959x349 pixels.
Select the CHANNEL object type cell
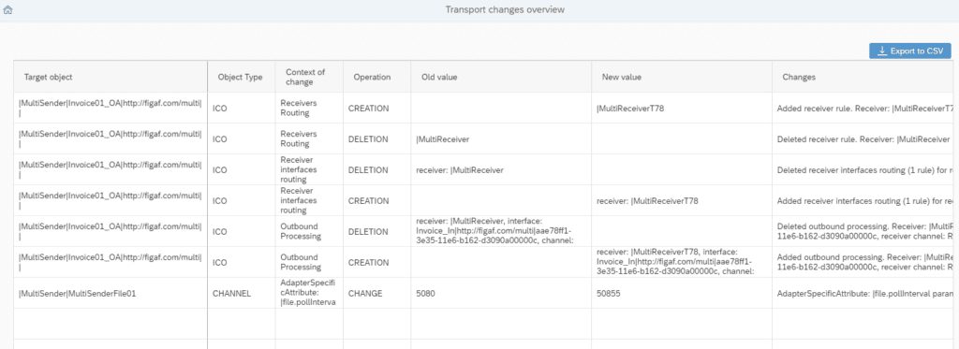coord(241,294)
